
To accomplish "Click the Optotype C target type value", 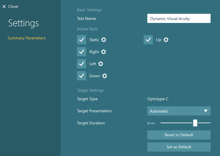I will coord(158,99).
